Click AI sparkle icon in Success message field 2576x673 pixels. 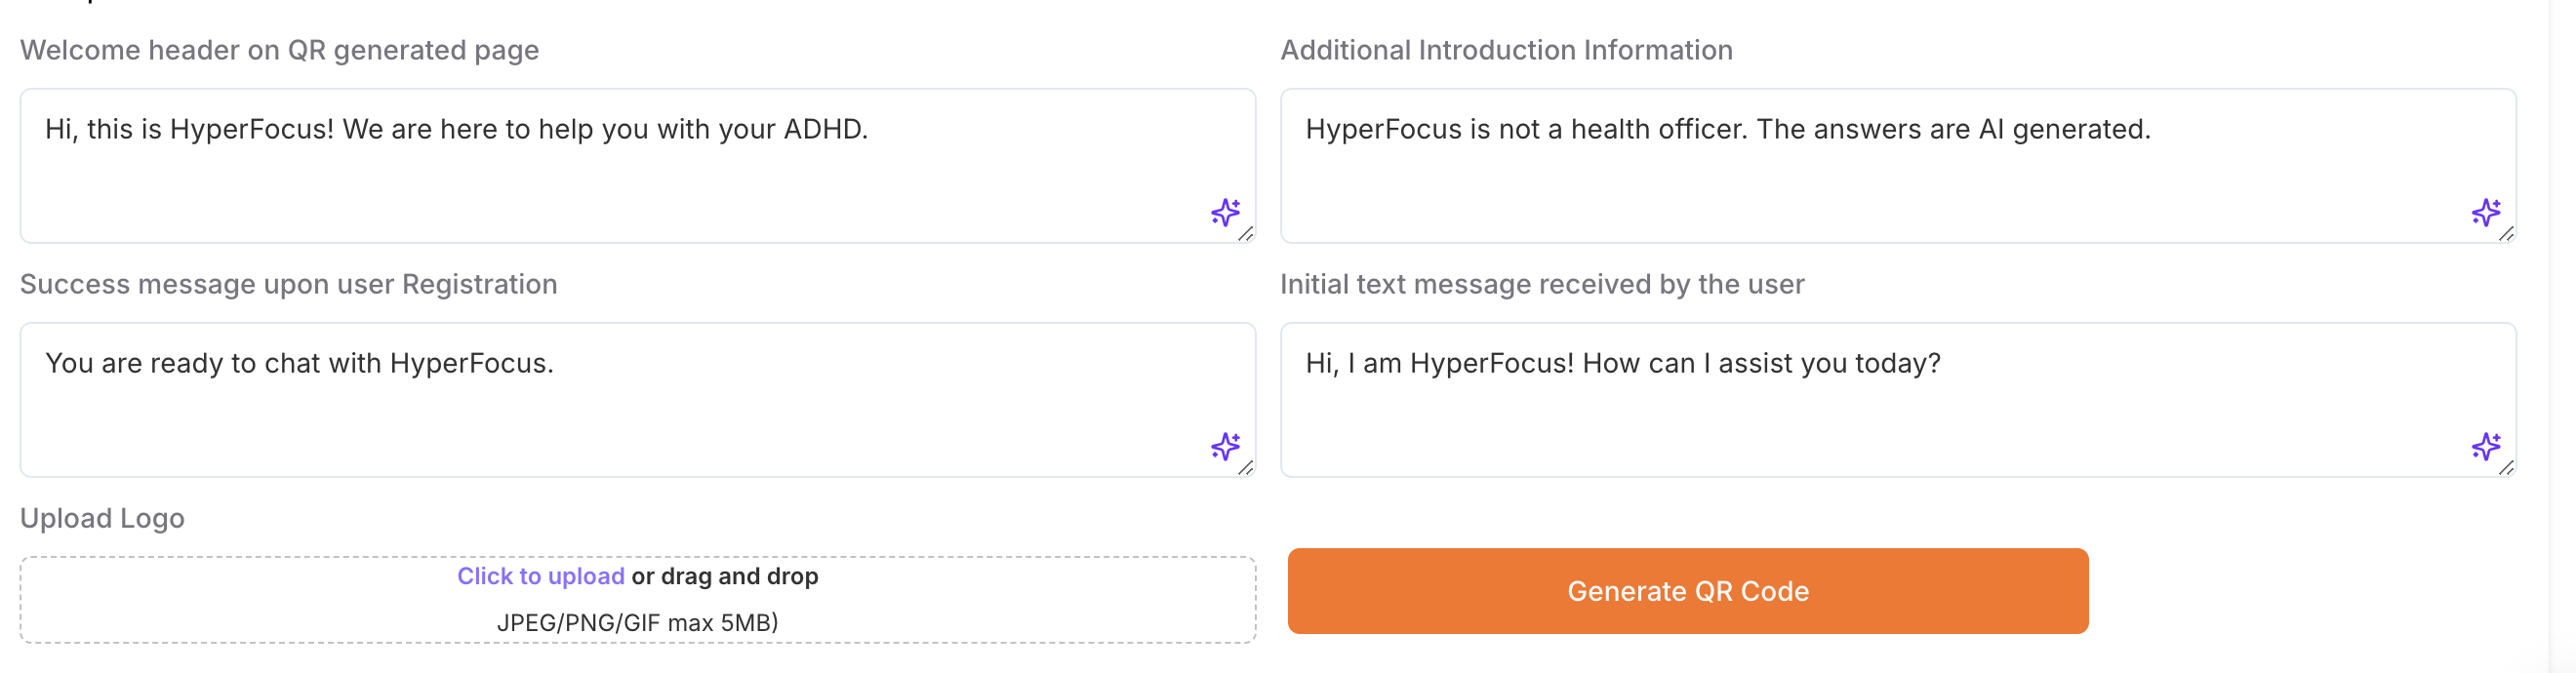[x=1225, y=446]
